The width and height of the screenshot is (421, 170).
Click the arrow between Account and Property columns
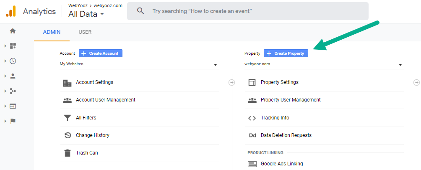pyautogui.click(x=232, y=82)
